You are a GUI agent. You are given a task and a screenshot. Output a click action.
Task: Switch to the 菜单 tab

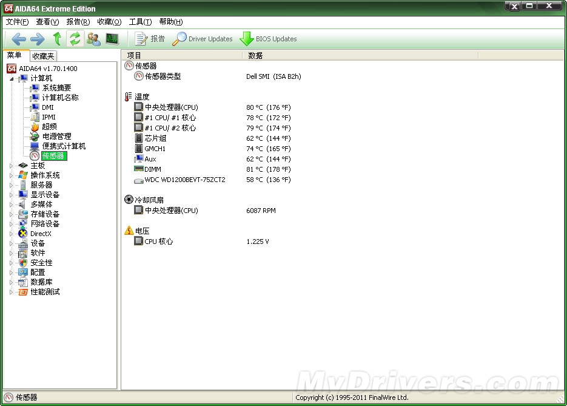(15, 55)
